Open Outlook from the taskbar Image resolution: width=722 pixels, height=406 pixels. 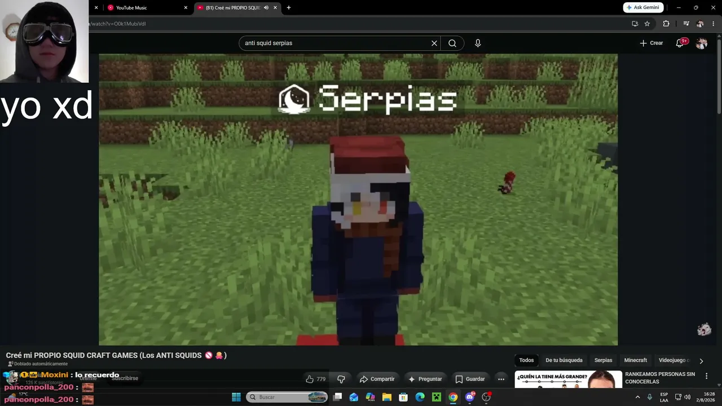(x=354, y=397)
